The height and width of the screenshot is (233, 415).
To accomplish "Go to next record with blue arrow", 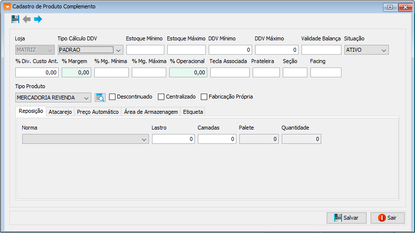I will 38,19.
